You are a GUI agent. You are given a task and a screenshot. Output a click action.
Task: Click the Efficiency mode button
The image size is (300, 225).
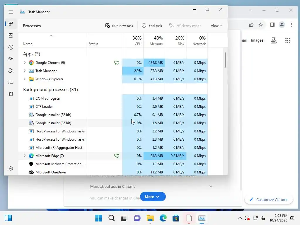[185, 26]
